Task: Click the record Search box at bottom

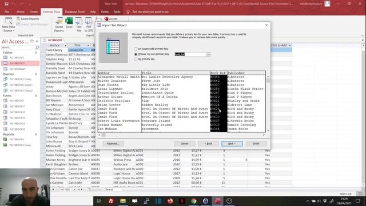Action: (113, 189)
